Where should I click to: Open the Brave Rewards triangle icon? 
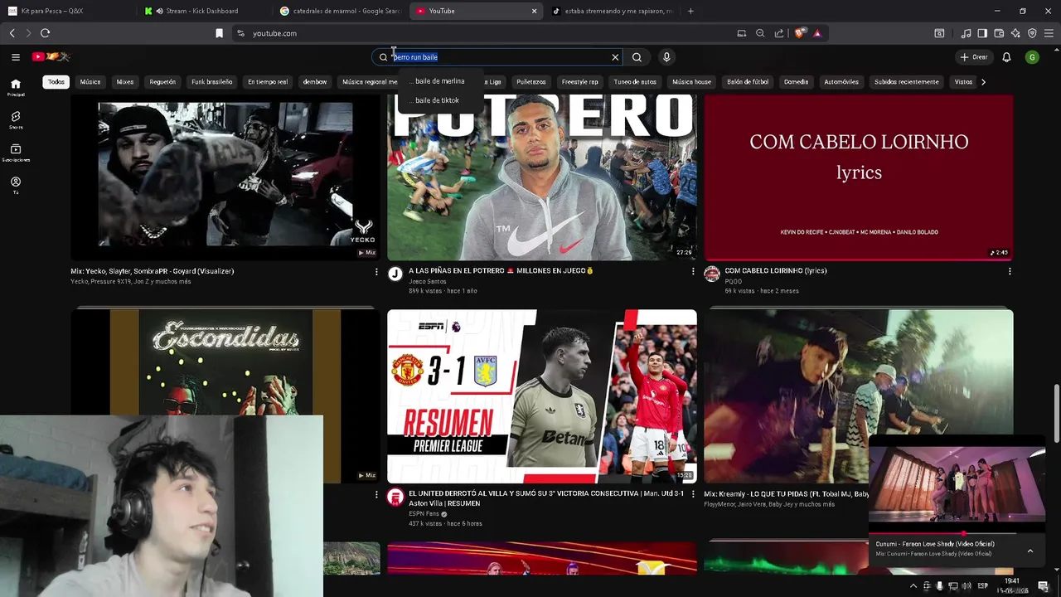(817, 33)
